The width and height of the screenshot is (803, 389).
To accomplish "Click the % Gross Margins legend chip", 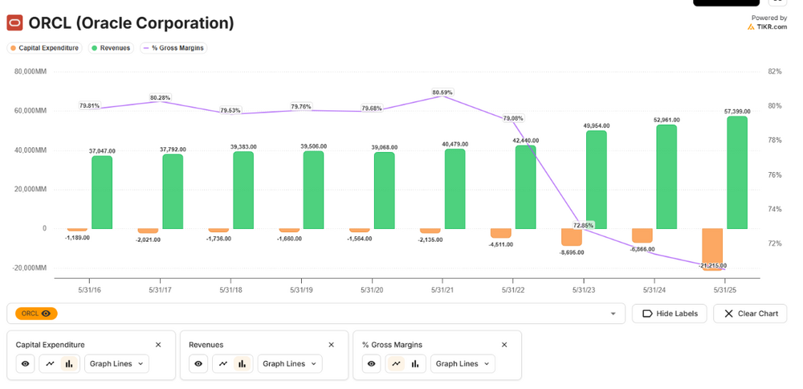I will click(x=173, y=48).
